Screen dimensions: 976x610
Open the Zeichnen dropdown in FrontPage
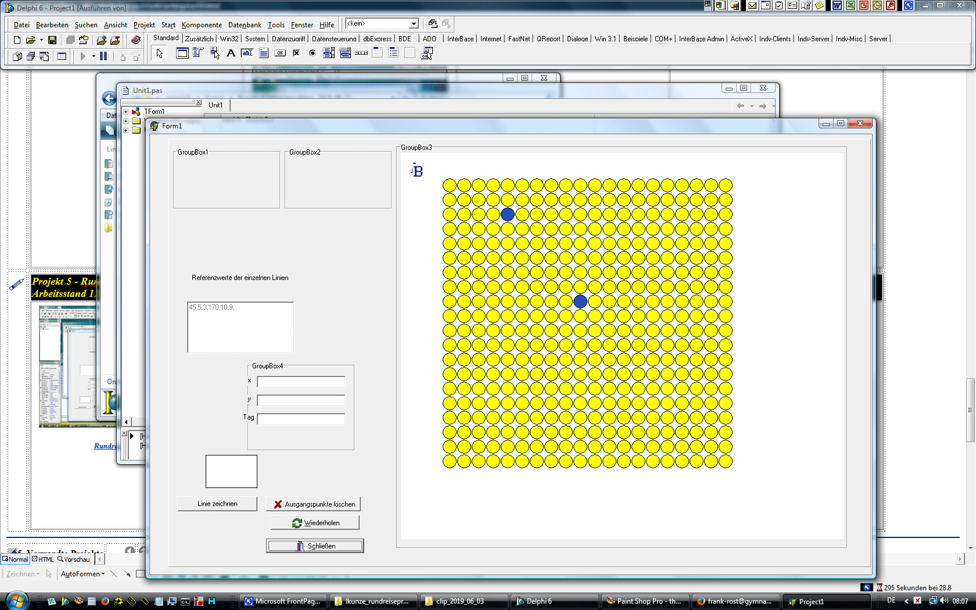23,574
